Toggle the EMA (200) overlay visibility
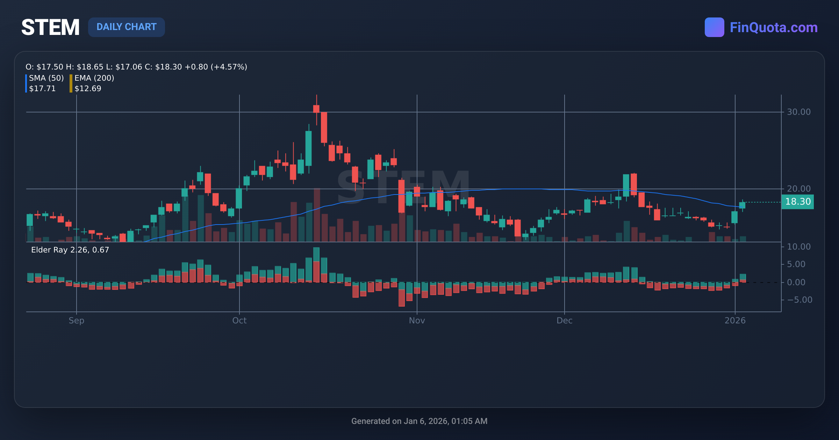The height and width of the screenshot is (440, 839). [x=94, y=78]
